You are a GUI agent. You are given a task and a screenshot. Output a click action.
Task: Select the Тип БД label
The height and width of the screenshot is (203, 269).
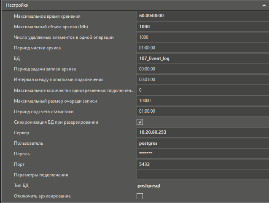21,185
